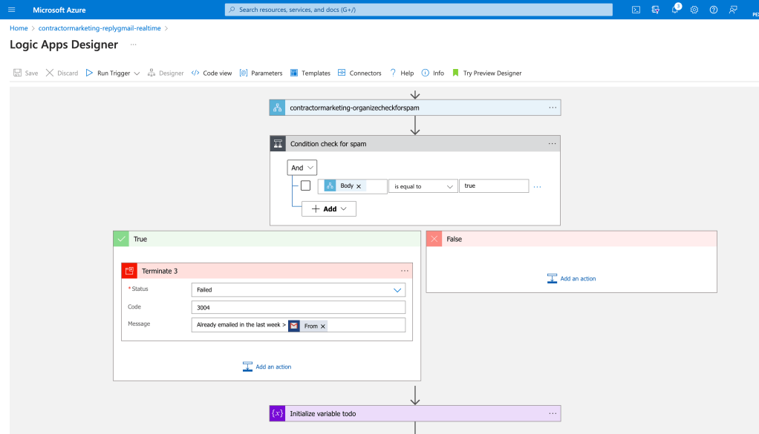Open the 'is equal to' operator dropdown

(x=423, y=186)
